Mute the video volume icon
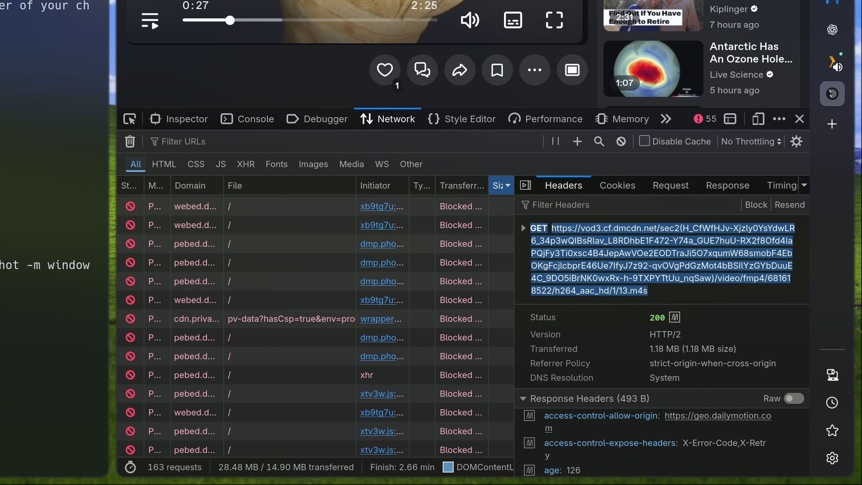862x485 pixels. coord(470,20)
